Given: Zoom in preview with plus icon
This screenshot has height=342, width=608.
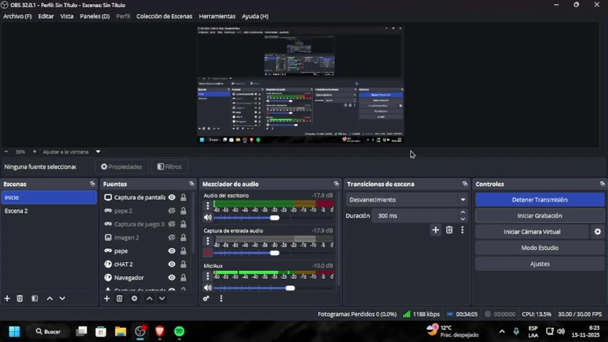Looking at the screenshot, I should [x=34, y=152].
